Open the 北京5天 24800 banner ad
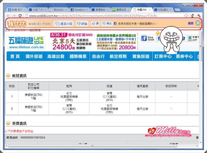Viewport: 207px width, 153px height. (72, 41)
